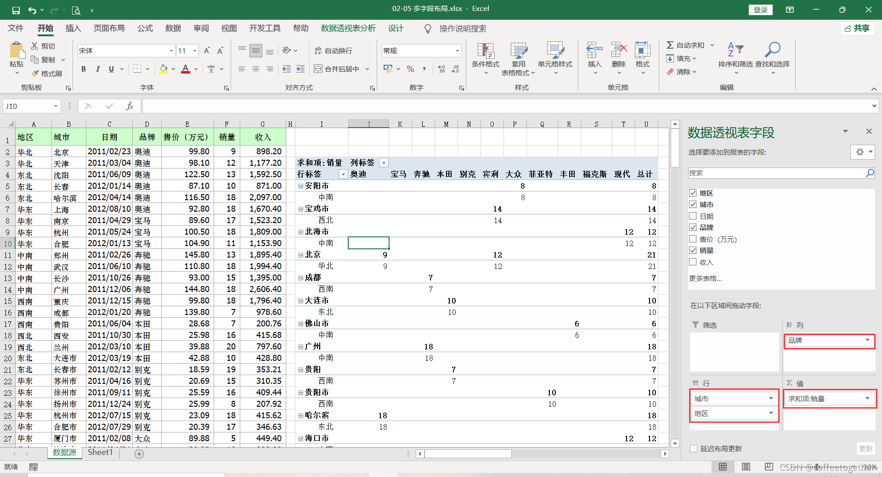The width and height of the screenshot is (882, 477).
Task: Click the 更多表格... link
Action: click(x=705, y=278)
